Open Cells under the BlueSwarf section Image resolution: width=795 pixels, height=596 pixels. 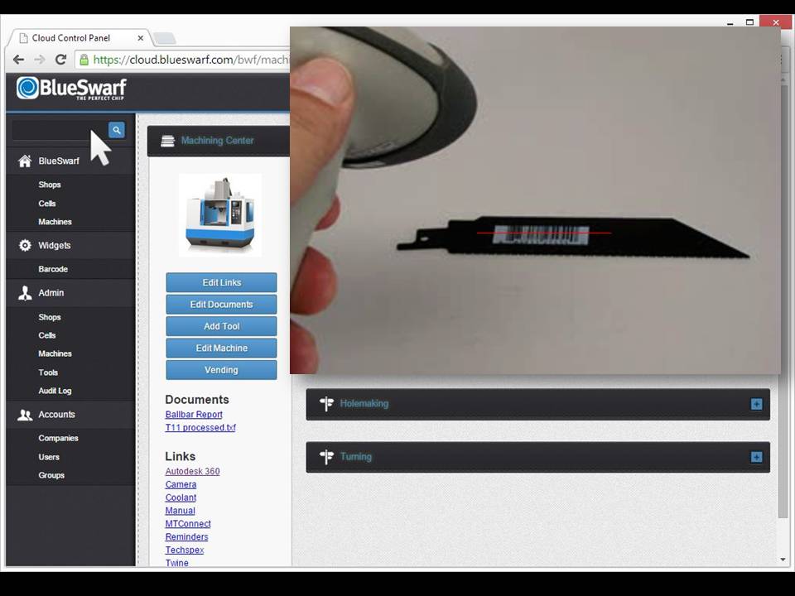point(47,204)
